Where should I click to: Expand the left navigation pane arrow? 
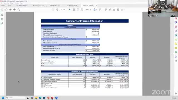pyautogui.click(x=5, y=54)
